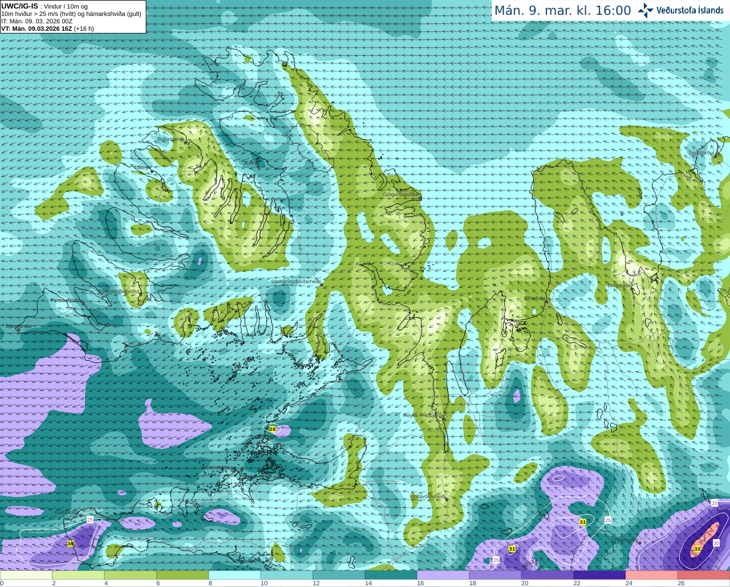This screenshot has width=730, height=587.
Task: Click the IT initial time line in info box
Action: click(x=36, y=21)
